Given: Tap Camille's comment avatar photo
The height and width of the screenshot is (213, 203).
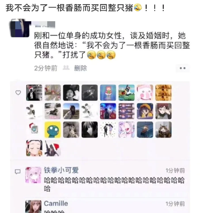Looking at the screenshot, I should click(33, 207).
